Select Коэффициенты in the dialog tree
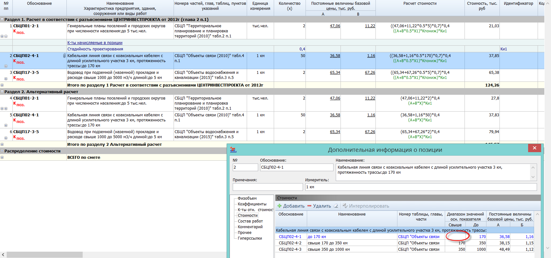This screenshot has height=258, width=551. click(252, 204)
